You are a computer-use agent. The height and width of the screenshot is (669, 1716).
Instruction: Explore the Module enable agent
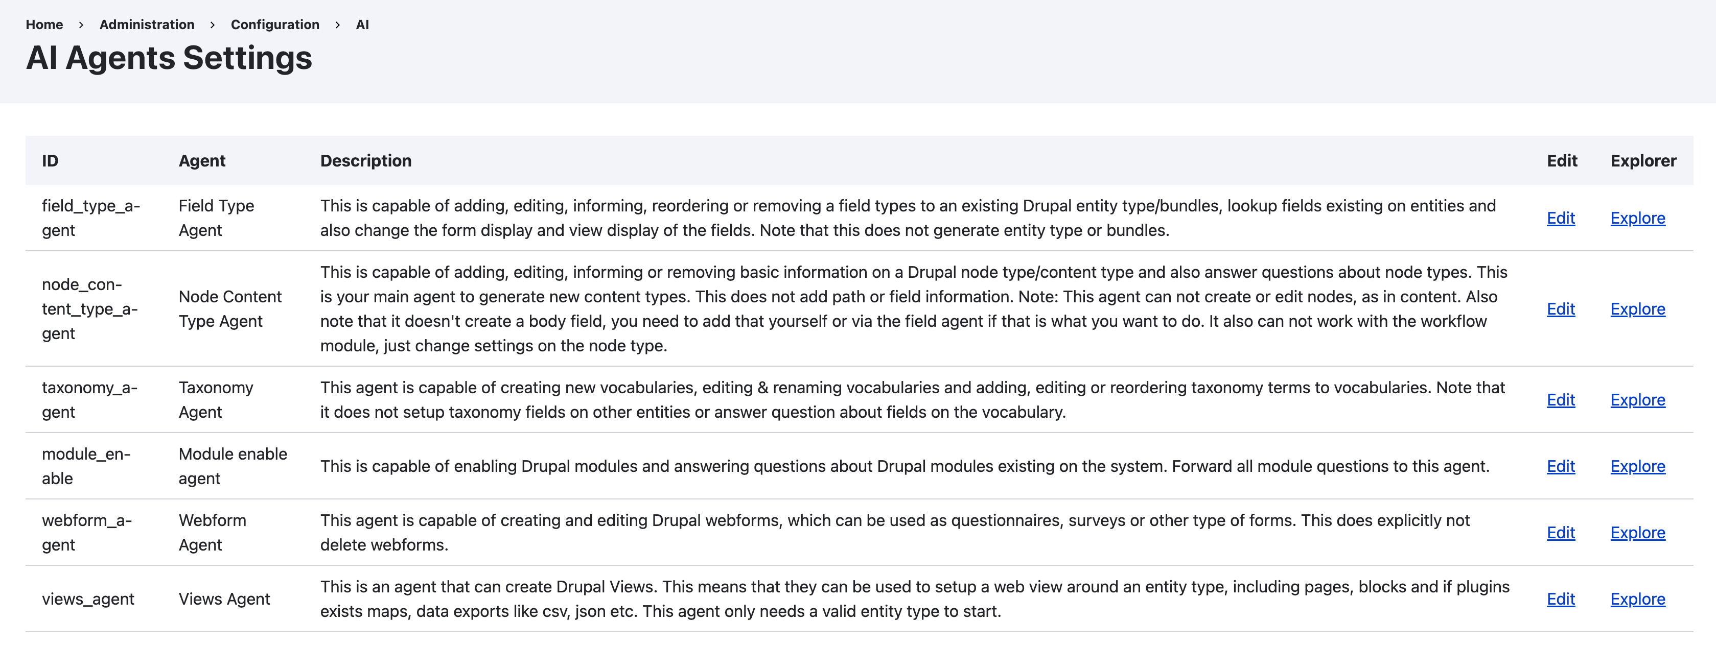click(x=1637, y=466)
